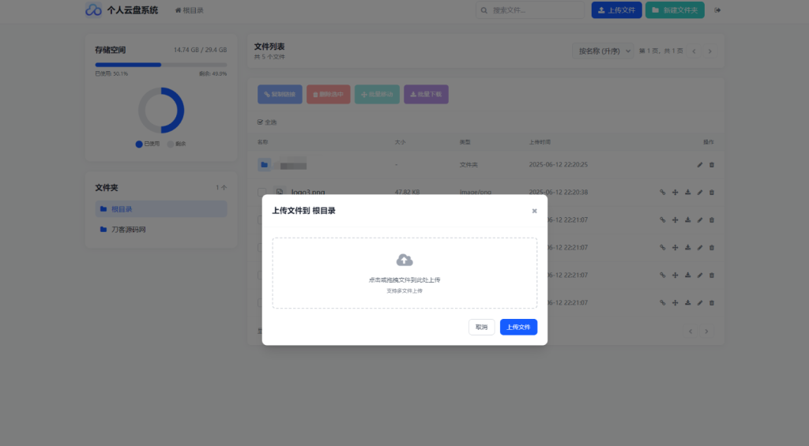Go to previous page in list header

[694, 51]
